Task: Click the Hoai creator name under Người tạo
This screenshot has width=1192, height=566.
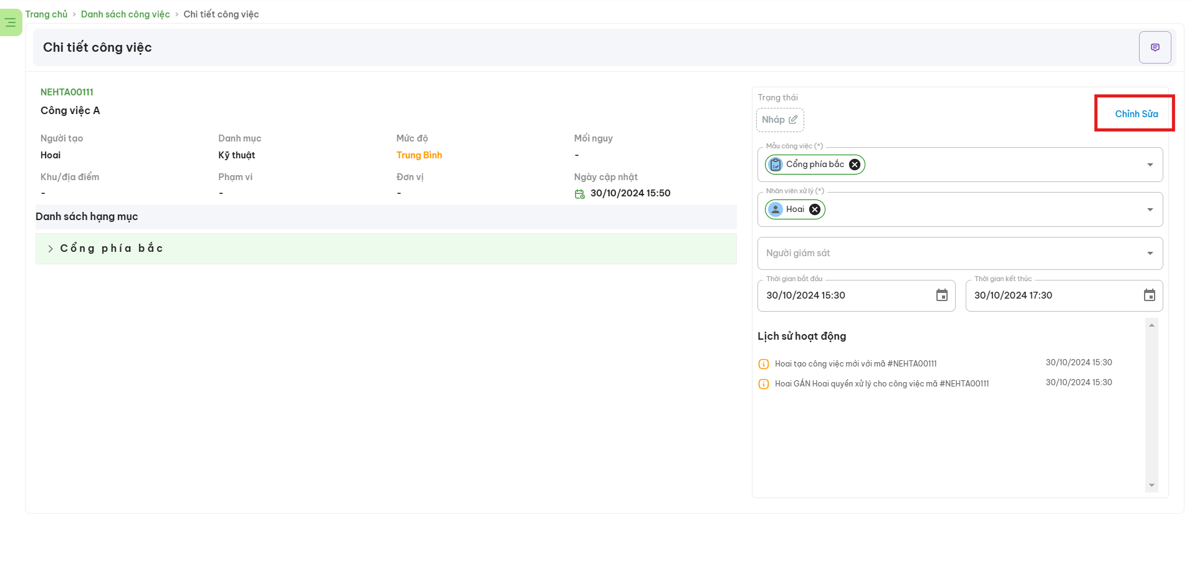Action: (50, 155)
